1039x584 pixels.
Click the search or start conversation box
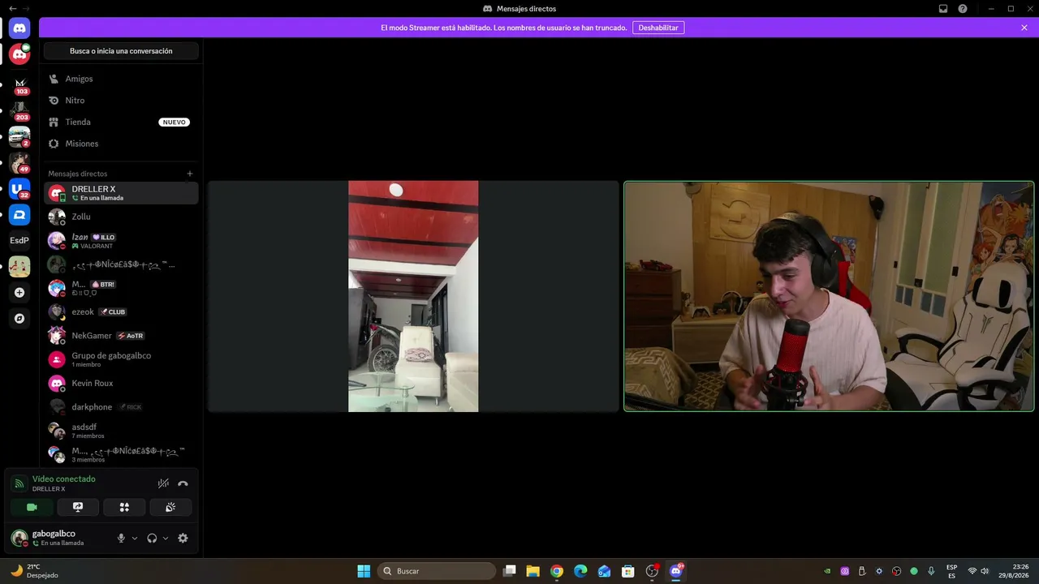click(x=121, y=51)
